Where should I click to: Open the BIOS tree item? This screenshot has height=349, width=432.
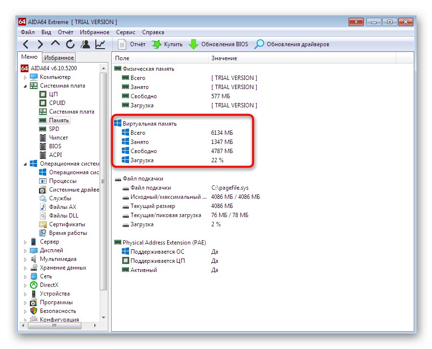click(x=55, y=146)
